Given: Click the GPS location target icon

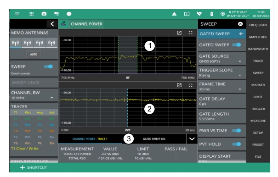Looking at the screenshot, I should pos(223,14).
